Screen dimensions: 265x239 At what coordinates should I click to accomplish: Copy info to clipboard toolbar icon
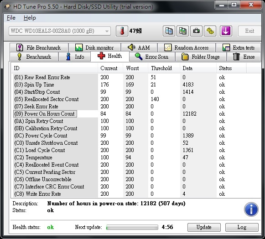pos(169,31)
